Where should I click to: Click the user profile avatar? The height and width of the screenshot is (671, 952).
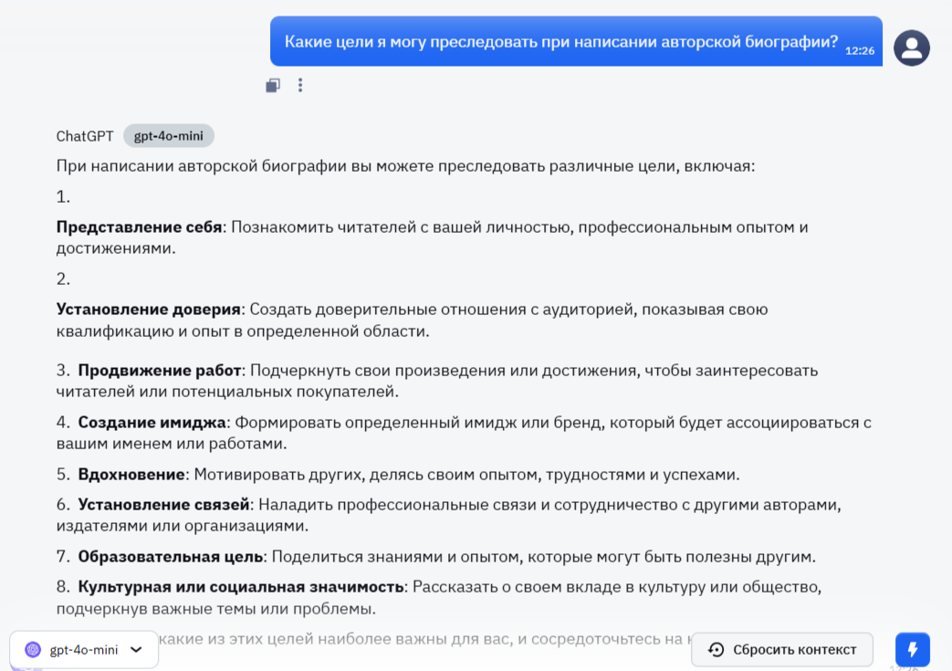coord(911,48)
